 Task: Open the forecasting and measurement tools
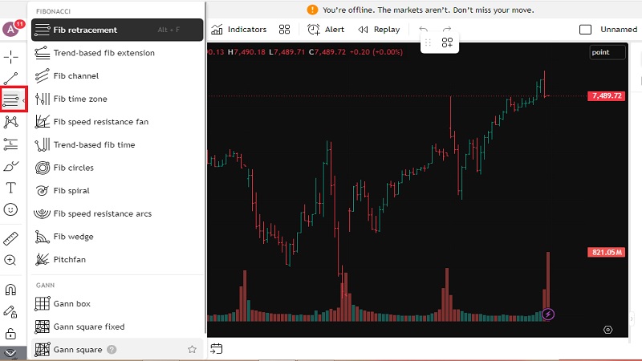pyautogui.click(x=10, y=144)
